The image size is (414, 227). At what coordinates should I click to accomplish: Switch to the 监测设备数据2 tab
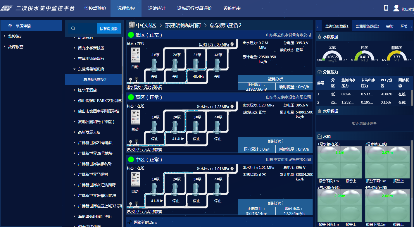coord(367,26)
